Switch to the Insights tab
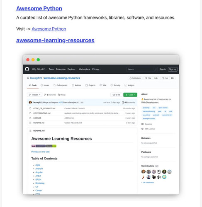This screenshot has width=202, height=207. coord(129,85)
